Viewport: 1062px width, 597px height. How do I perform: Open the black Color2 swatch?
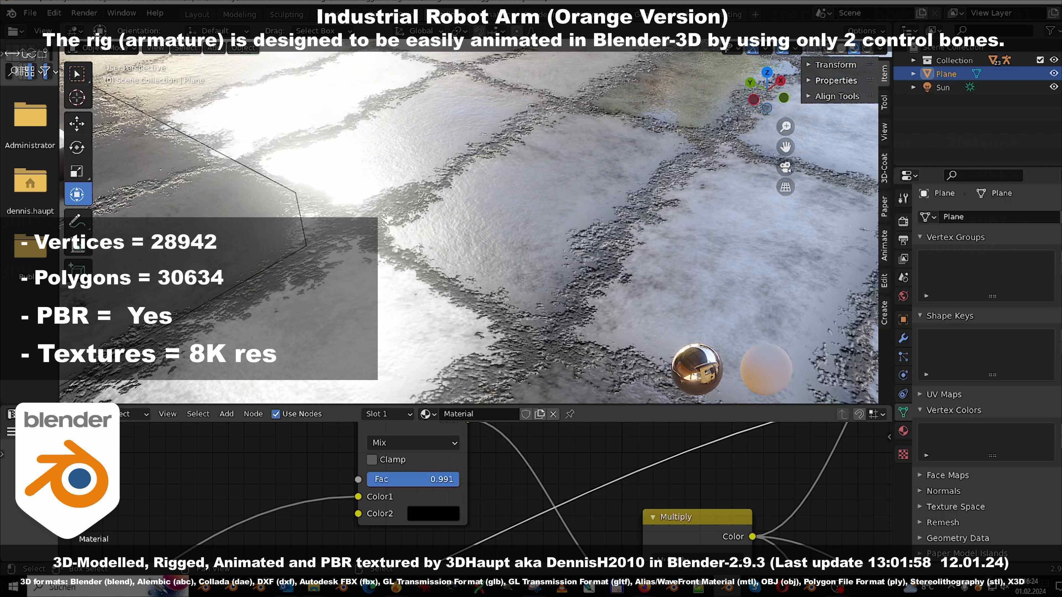(x=433, y=513)
